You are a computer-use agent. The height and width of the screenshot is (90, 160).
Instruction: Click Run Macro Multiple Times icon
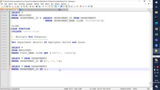click(89, 6)
